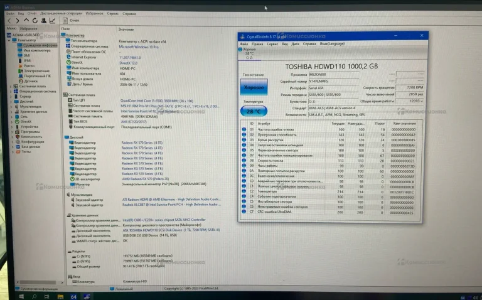Open the DirectX 12.0 link
Screen dimensions: 482x300
[x=129, y=63]
